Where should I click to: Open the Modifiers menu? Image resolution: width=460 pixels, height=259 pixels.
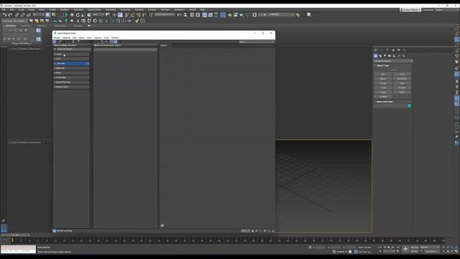(x=65, y=9)
